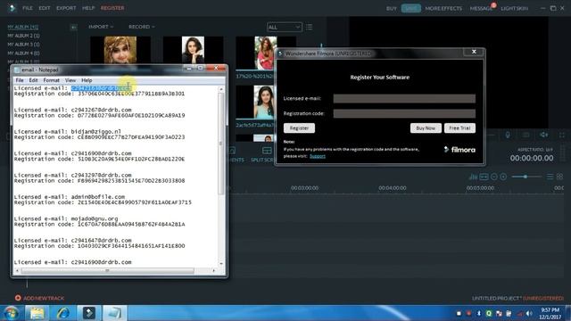Open the HELP menu in Filmora

pyautogui.click(x=88, y=8)
